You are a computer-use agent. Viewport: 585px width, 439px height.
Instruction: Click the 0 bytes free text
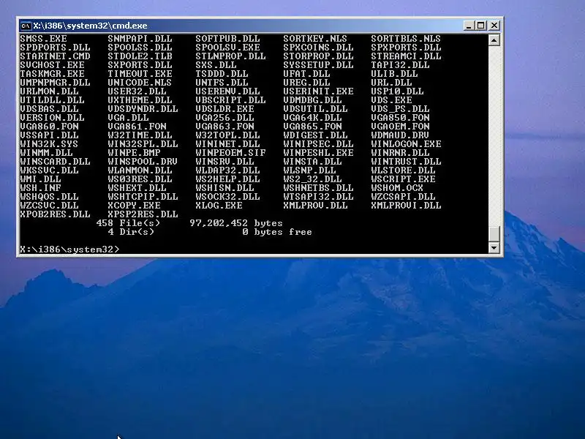click(x=277, y=232)
